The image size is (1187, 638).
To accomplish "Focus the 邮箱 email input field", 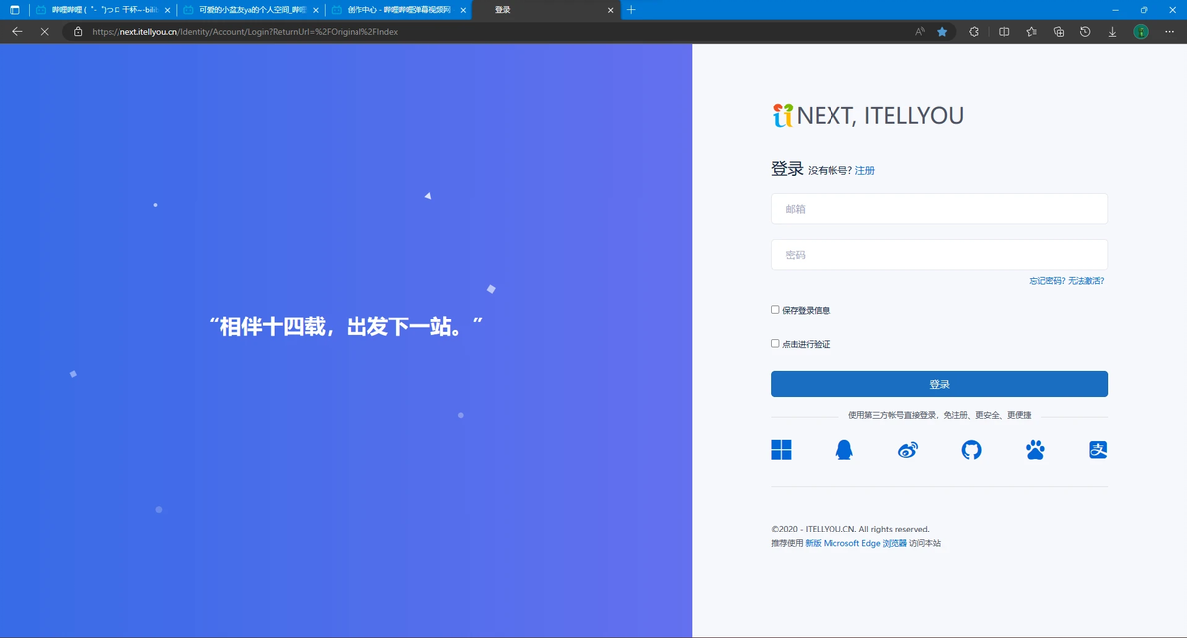I will (x=939, y=209).
